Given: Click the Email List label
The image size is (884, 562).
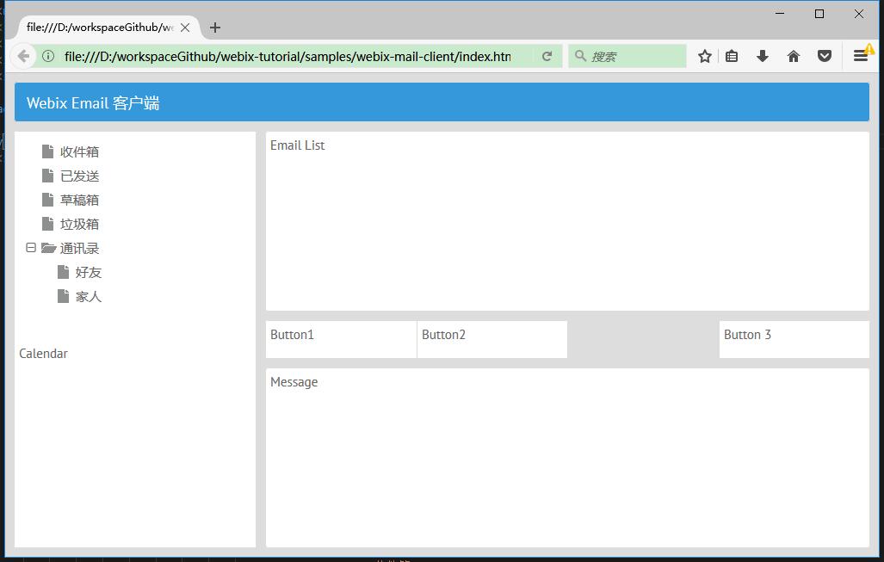Looking at the screenshot, I should 298,145.
